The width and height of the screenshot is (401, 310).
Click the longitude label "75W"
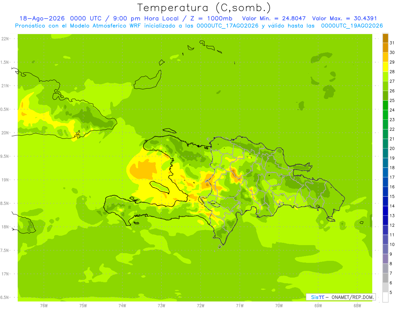coord(83,306)
